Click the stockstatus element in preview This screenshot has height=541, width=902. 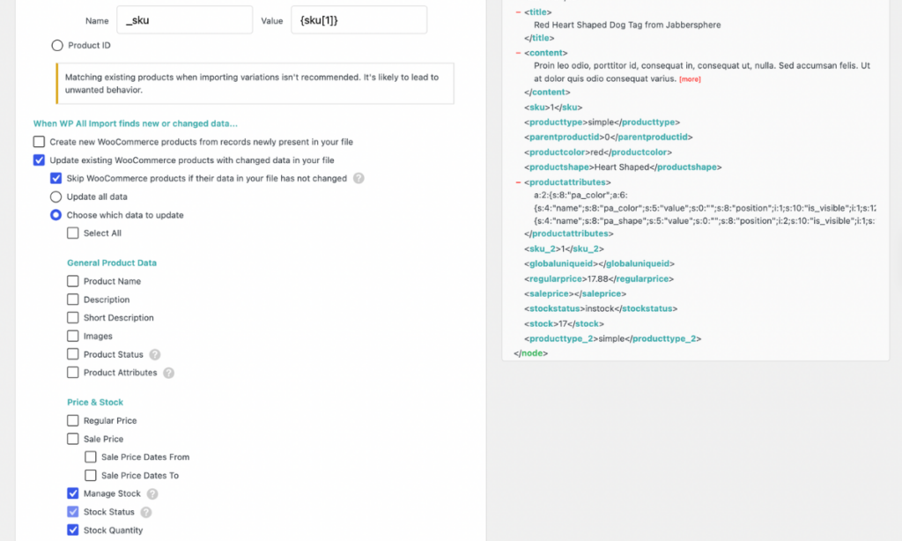[601, 309]
